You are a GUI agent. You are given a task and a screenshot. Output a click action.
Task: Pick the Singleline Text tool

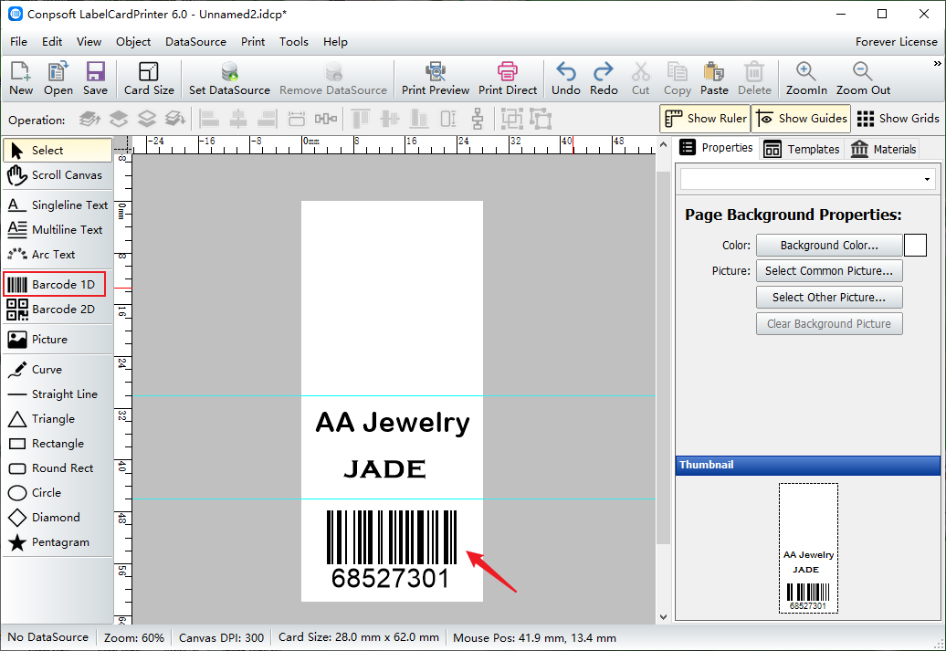click(x=58, y=205)
